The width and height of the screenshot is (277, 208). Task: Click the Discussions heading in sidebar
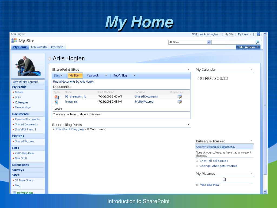[x=20, y=165]
